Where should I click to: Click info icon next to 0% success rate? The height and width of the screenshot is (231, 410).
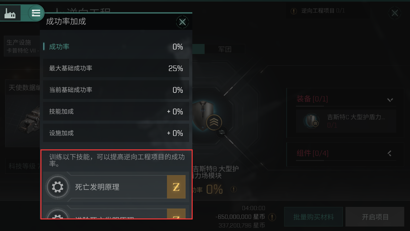tap(234, 189)
